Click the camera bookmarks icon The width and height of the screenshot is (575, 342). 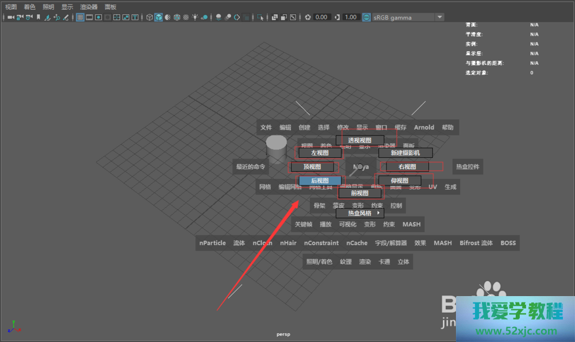pos(39,17)
